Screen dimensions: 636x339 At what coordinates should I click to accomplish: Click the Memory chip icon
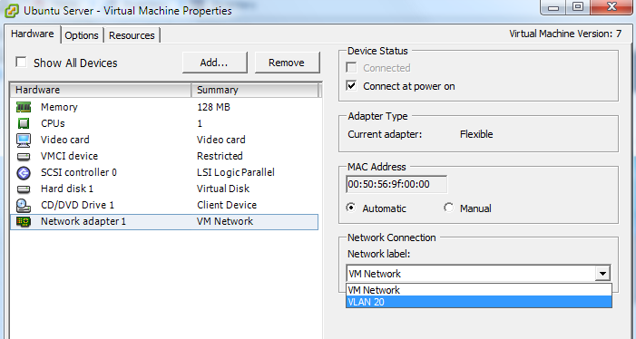tap(24, 107)
